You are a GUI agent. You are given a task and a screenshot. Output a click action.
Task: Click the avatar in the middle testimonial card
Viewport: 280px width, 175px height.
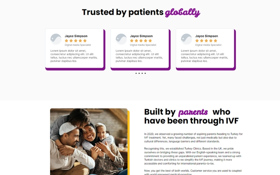[121, 39]
